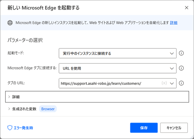The image size is (194, 139).
Task: Click the パラメーターの選択 heading
Action: tap(25, 40)
